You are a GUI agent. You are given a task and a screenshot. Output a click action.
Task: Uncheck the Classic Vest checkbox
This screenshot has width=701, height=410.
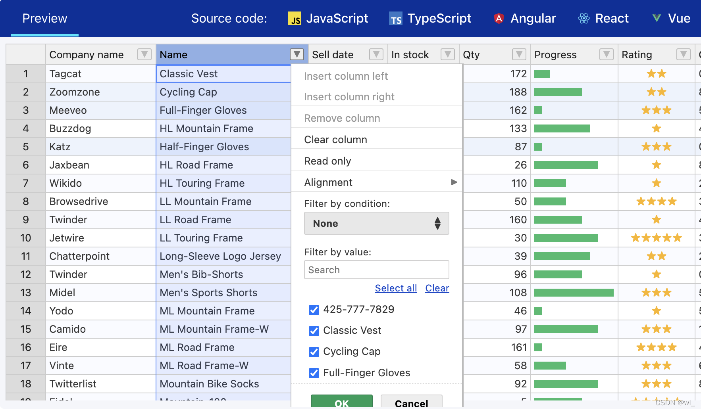coord(314,331)
